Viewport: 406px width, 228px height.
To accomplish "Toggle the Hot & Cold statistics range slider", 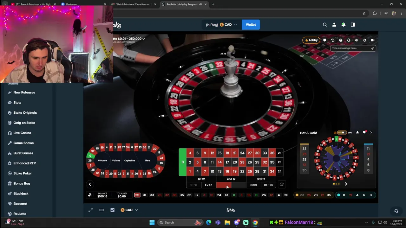I will tap(342, 132).
